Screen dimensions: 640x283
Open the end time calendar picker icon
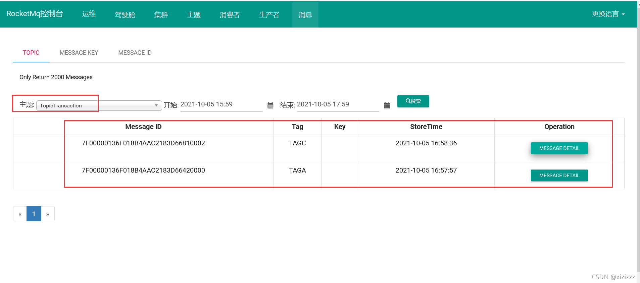tap(387, 105)
